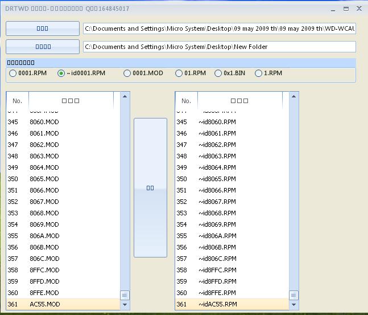Viewport: 368px width, 315px height.
Task: Click right list scroll up arrow
Action: 293,96
